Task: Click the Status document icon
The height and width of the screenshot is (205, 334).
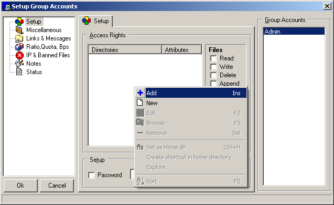Action: tap(19, 72)
